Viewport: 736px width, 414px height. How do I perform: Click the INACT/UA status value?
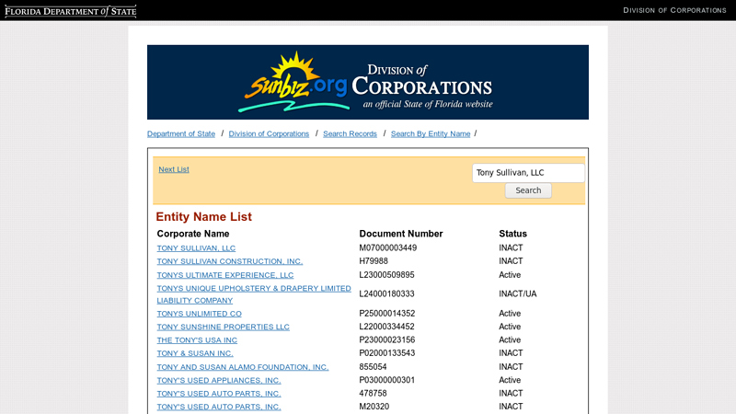point(518,293)
